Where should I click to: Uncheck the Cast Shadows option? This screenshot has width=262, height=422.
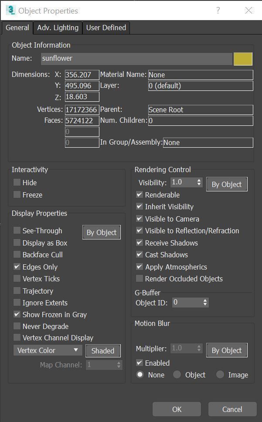[x=140, y=255]
